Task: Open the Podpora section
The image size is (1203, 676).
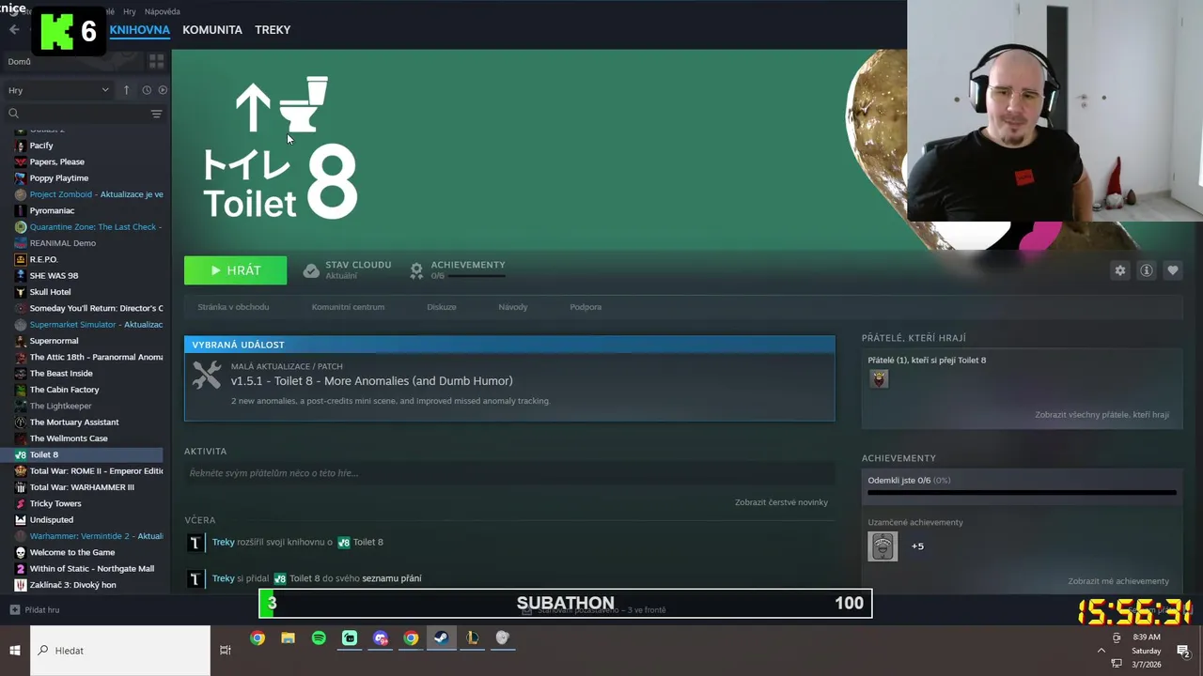Action: 586,307
